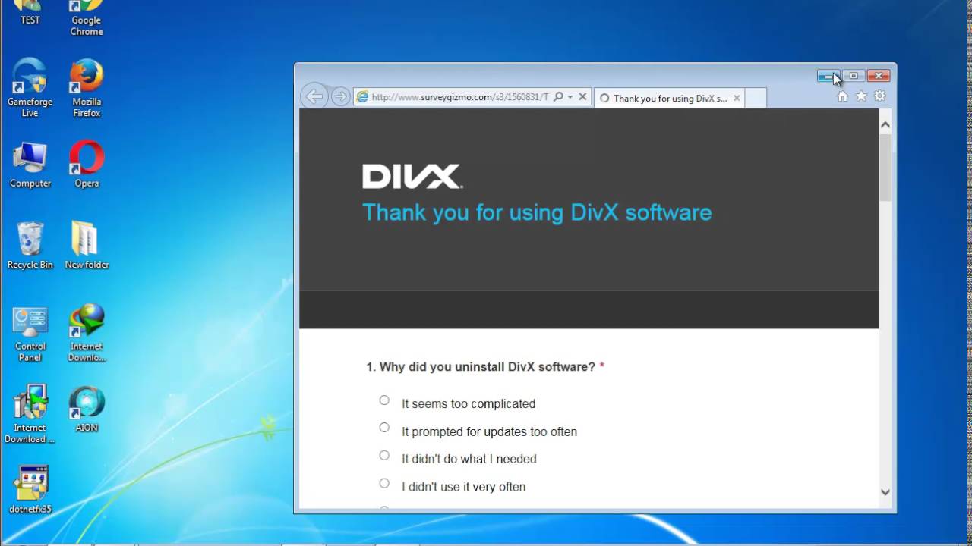The width and height of the screenshot is (972, 546).
Task: Close the Internet Explorer window
Action: point(879,76)
